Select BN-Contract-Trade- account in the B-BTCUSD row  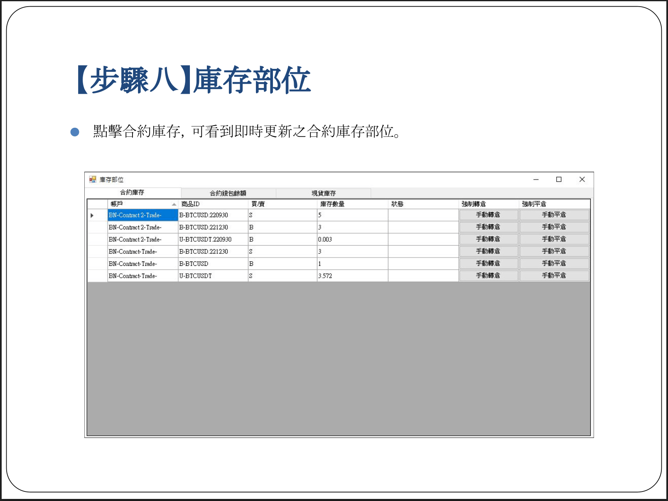pos(143,264)
